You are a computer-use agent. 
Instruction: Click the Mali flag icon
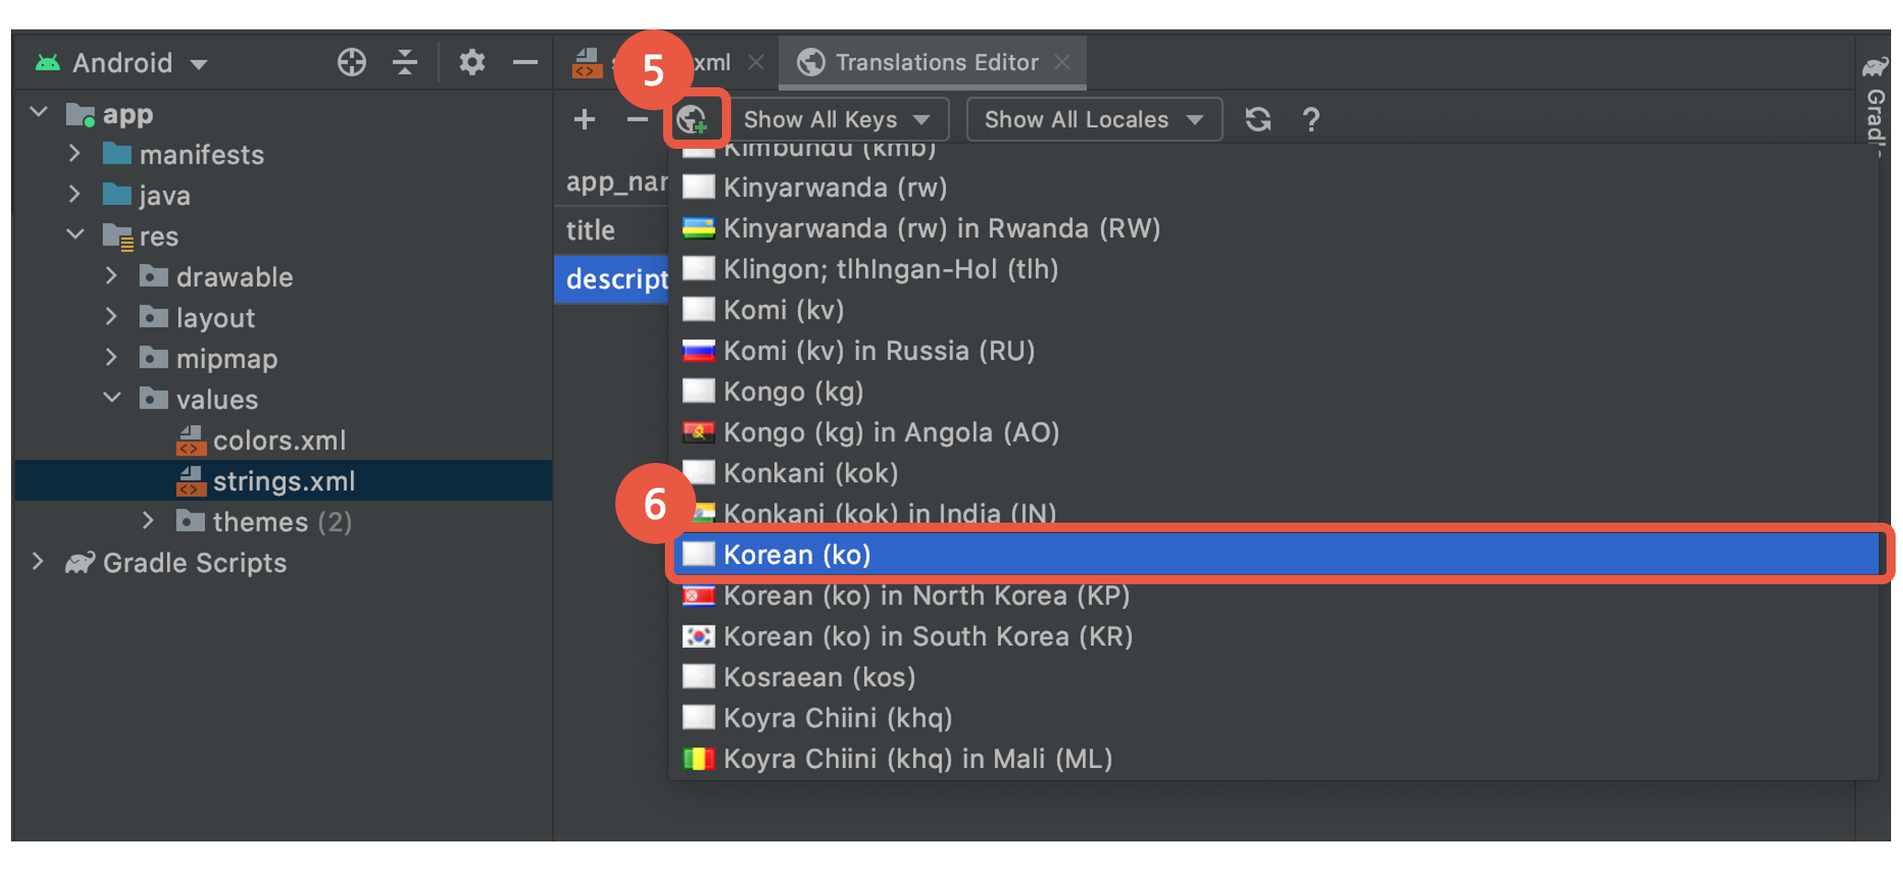[x=699, y=758]
